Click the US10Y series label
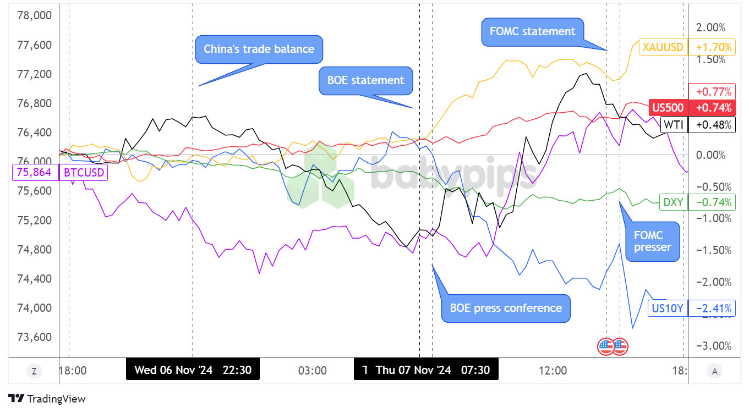749x413 pixels. [667, 309]
